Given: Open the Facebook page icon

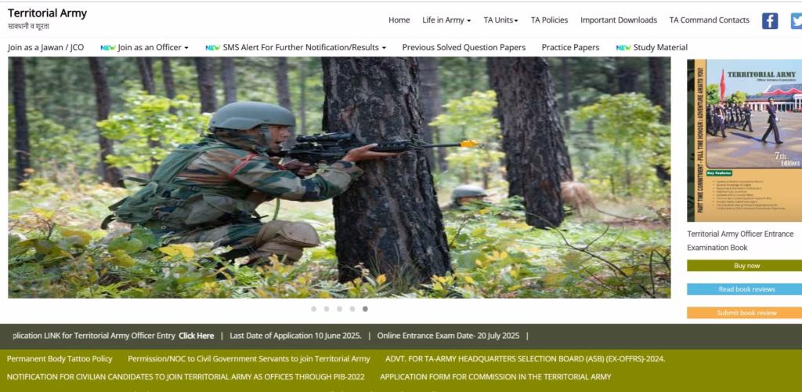Looking at the screenshot, I should pyautogui.click(x=770, y=21).
